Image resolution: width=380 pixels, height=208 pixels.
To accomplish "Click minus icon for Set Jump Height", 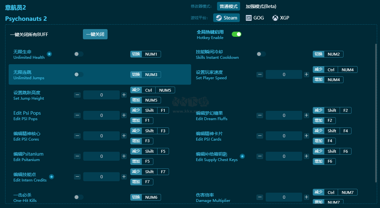I will [x=77, y=95].
